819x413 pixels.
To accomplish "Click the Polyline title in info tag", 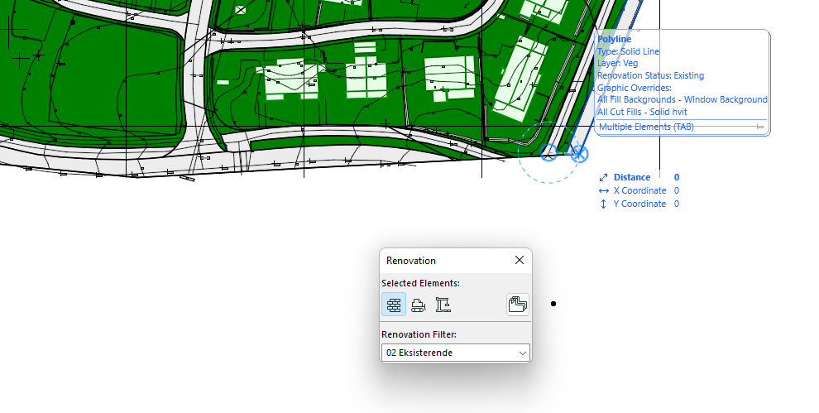I will tap(614, 39).
